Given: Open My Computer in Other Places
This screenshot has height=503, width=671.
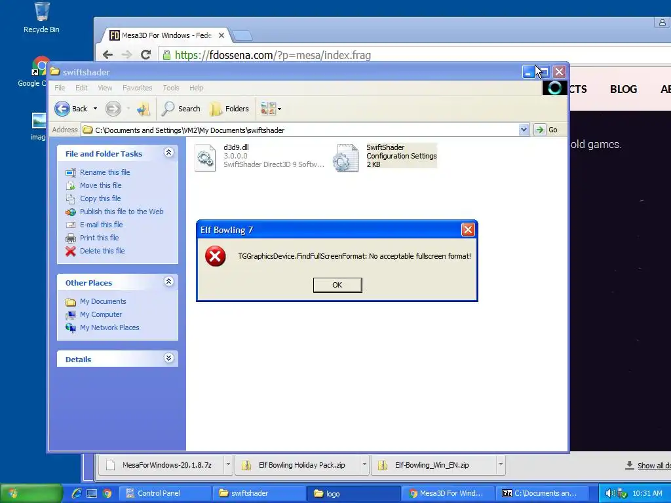Looking at the screenshot, I should pyautogui.click(x=100, y=314).
